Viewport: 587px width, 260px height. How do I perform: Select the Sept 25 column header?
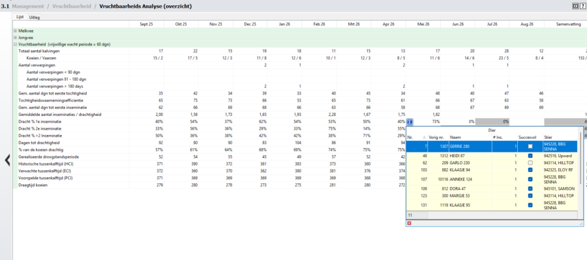pyautogui.click(x=146, y=24)
